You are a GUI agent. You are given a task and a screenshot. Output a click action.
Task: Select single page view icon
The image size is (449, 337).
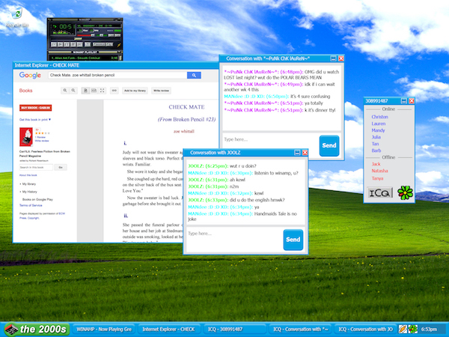click(x=85, y=91)
